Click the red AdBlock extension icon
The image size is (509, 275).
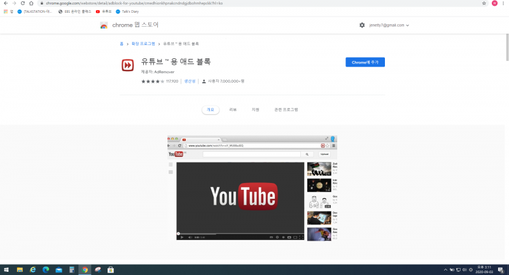click(x=128, y=65)
